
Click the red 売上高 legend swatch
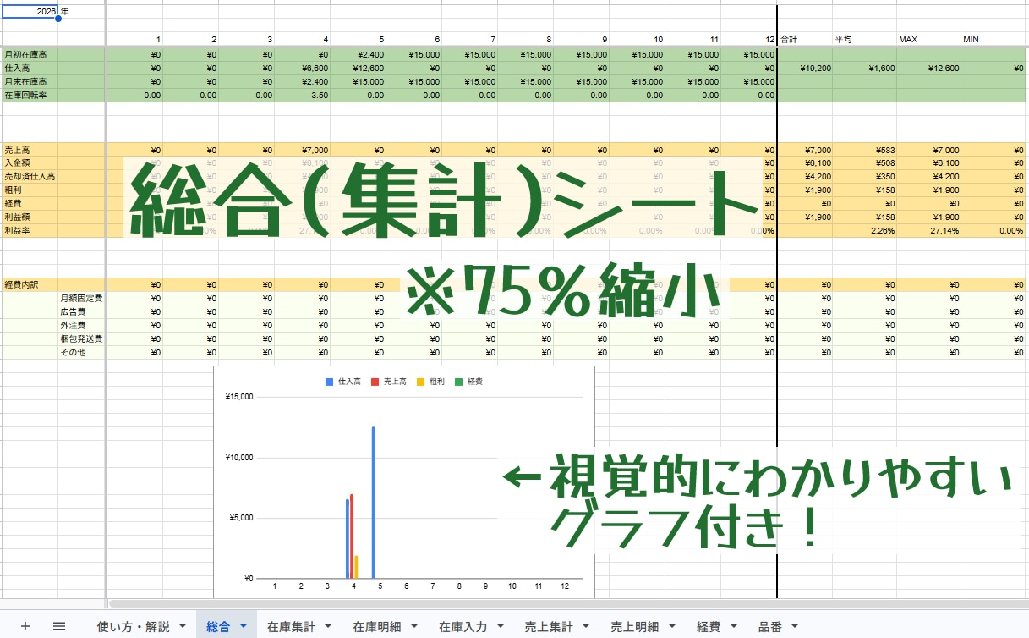click(x=375, y=382)
